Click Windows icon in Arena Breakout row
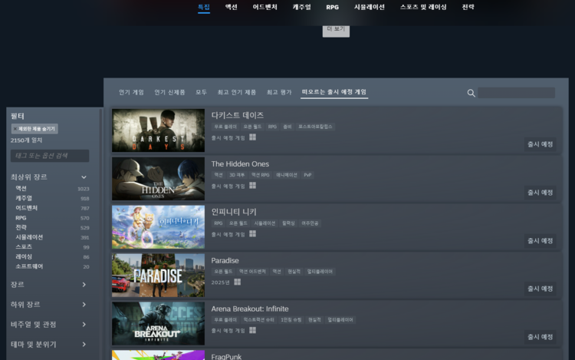Image resolution: width=575 pixels, height=360 pixels. [x=253, y=330]
